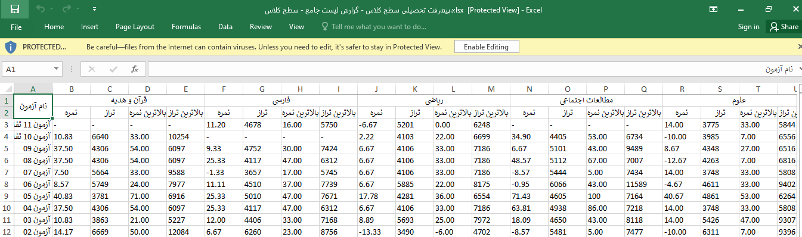The height and width of the screenshot is (237, 802).
Task: Click the Save icon in title bar
Action: [x=15, y=9]
